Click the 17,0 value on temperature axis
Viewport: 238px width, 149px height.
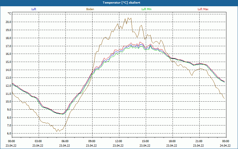(9, 46)
